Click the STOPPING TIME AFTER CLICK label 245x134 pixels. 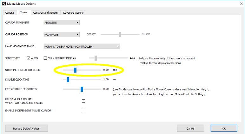pyautogui.click(x=23, y=70)
